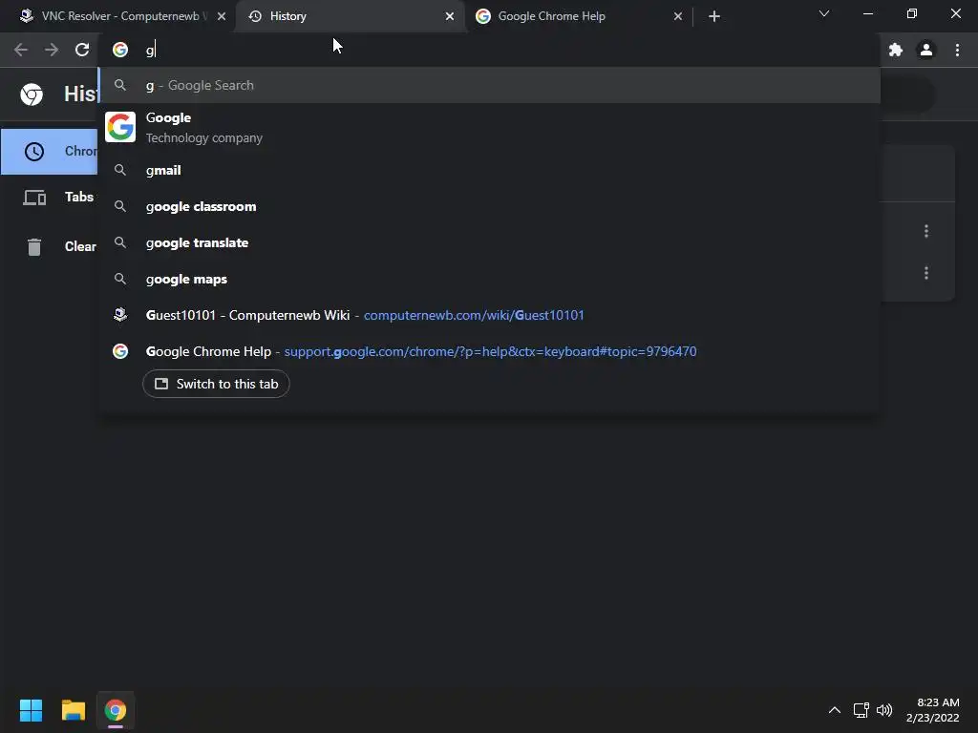The image size is (978, 733).
Task: Click the clock icon for Chrome history
Action: 34,152
